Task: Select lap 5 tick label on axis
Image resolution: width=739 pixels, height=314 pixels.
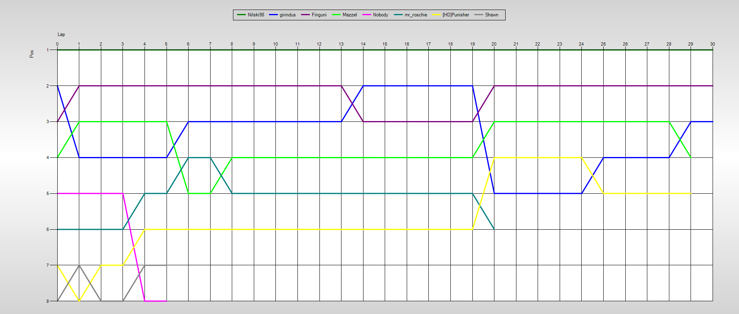Action: tap(166, 44)
